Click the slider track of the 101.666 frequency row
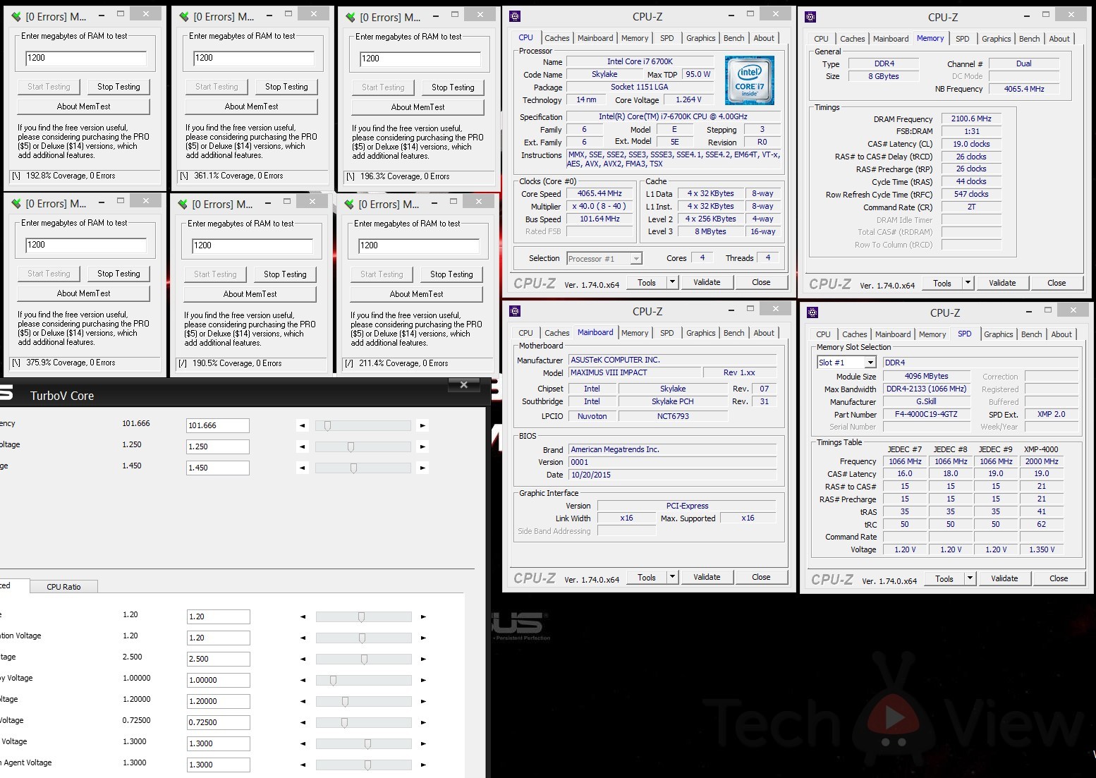Screen dimensions: 1096x778 point(363,425)
